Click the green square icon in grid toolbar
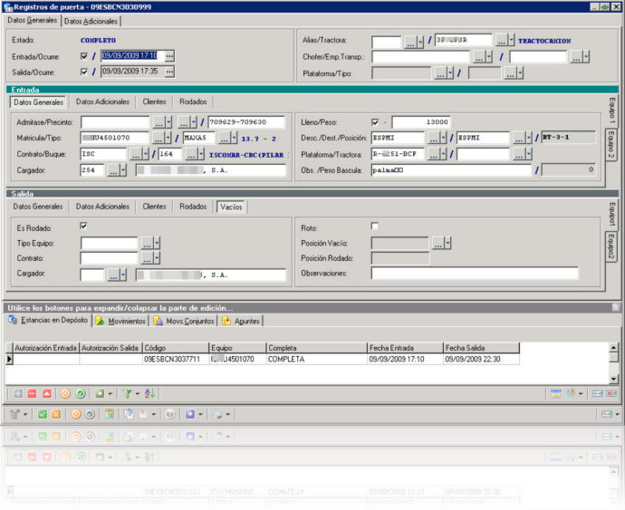This screenshot has height=510, width=625. [100, 394]
